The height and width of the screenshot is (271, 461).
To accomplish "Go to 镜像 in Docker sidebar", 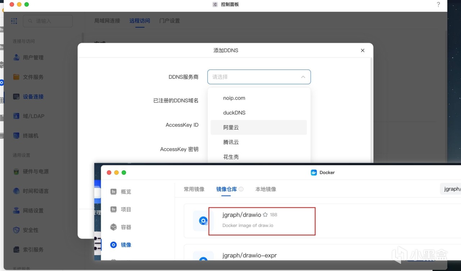I will (126, 245).
